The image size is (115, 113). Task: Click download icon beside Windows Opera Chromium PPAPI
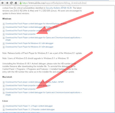(4, 38)
